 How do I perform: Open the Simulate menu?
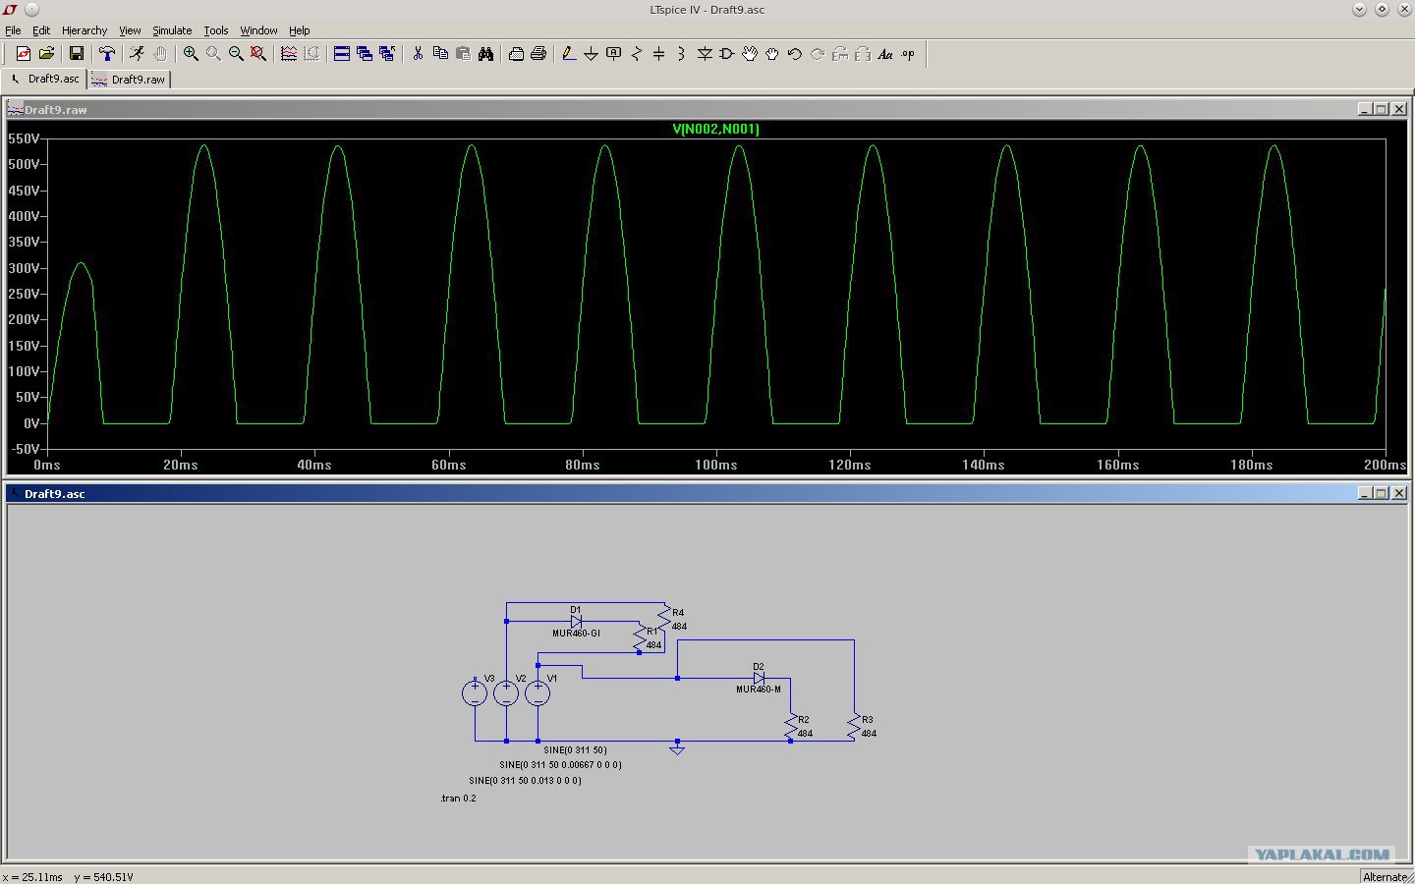(172, 30)
